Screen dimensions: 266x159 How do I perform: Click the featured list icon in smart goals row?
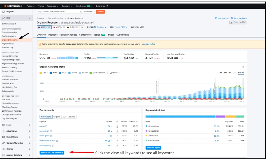111,136
